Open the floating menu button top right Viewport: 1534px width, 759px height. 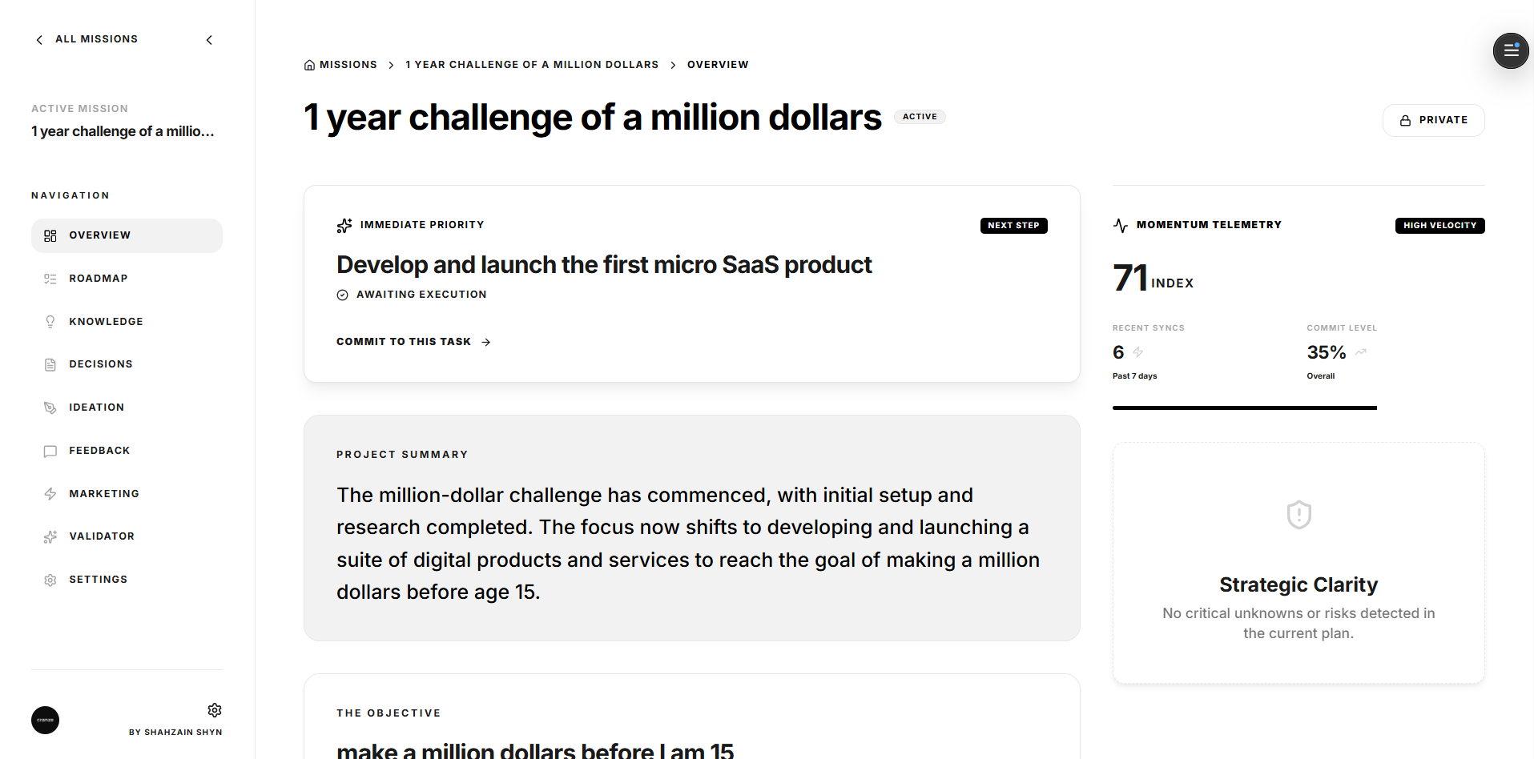(1511, 50)
